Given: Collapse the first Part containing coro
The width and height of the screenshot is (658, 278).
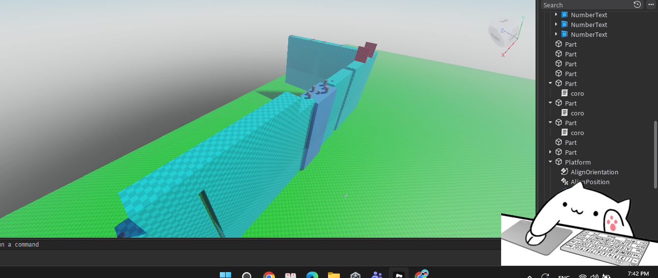Looking at the screenshot, I should click(550, 83).
